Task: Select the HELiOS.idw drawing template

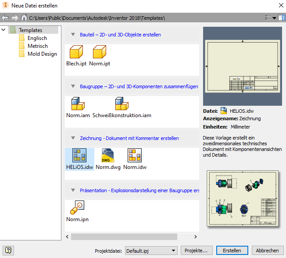Action: coord(79,159)
